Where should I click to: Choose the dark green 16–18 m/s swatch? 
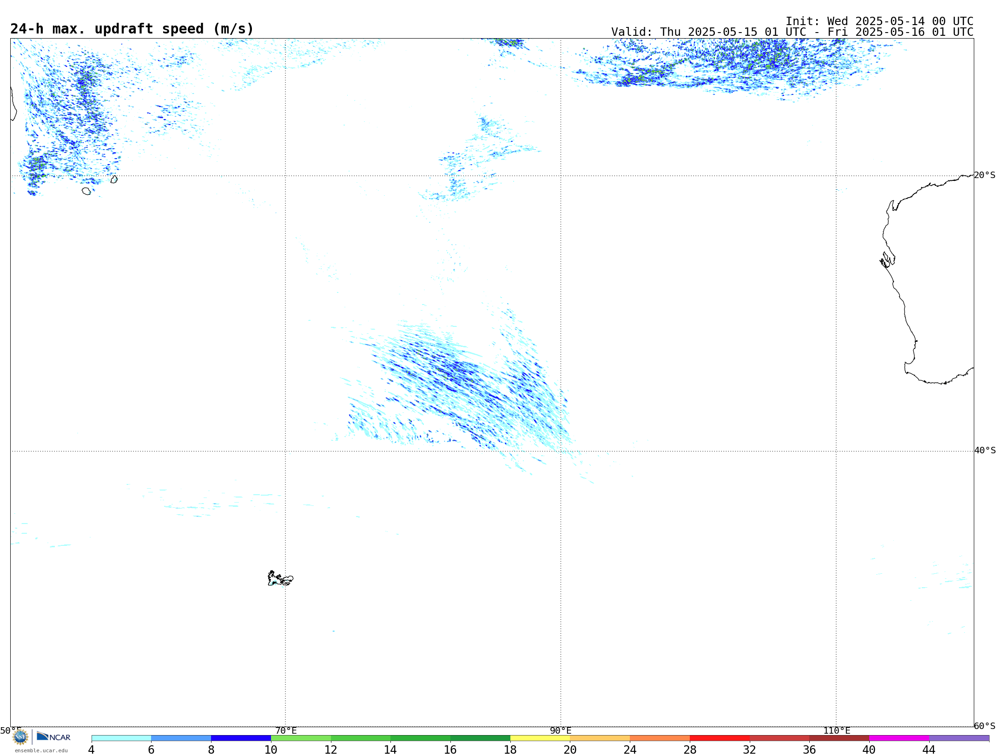pos(480,738)
